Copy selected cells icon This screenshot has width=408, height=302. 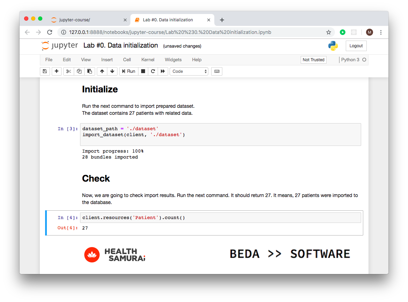pos(79,71)
